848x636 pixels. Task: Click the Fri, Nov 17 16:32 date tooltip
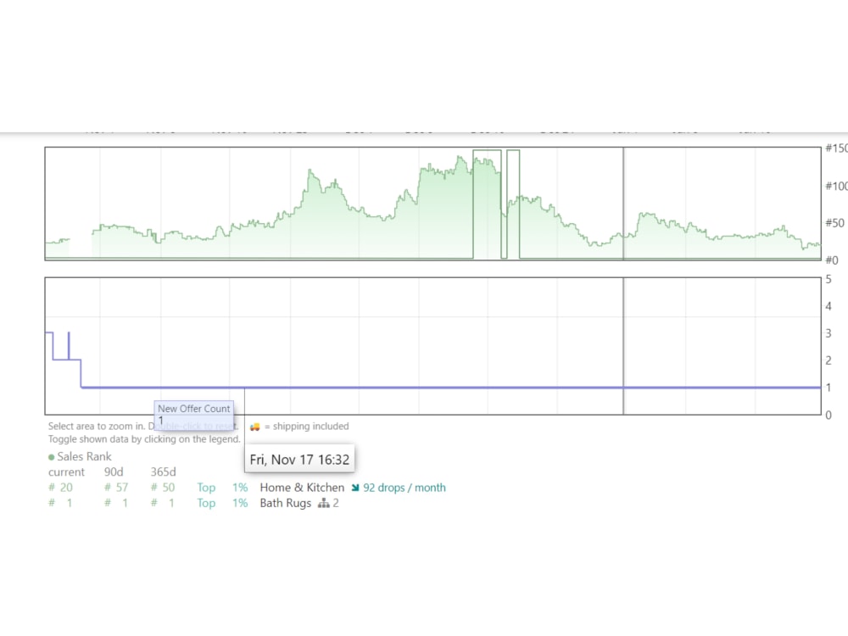(299, 459)
